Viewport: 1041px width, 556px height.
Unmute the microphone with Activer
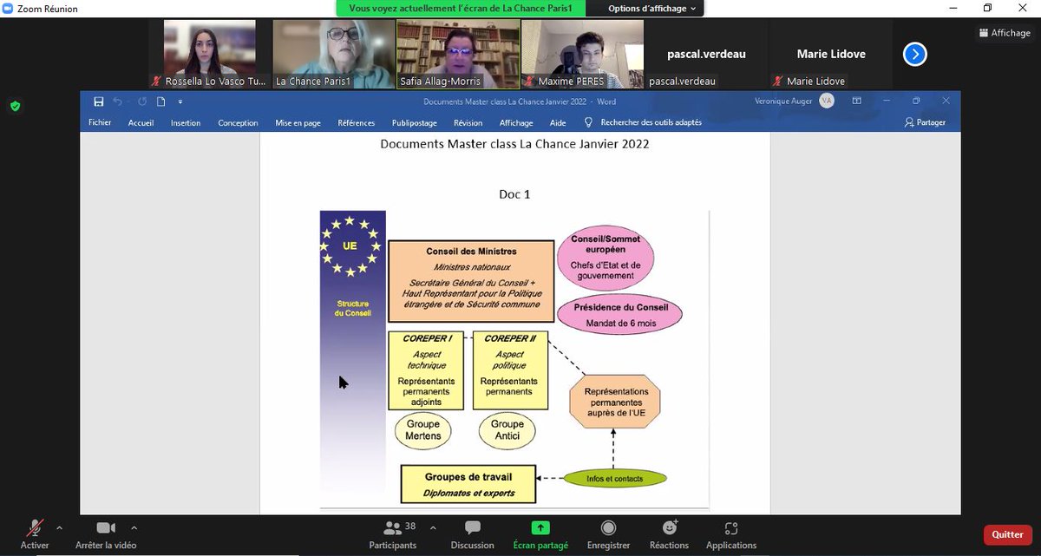pos(35,534)
